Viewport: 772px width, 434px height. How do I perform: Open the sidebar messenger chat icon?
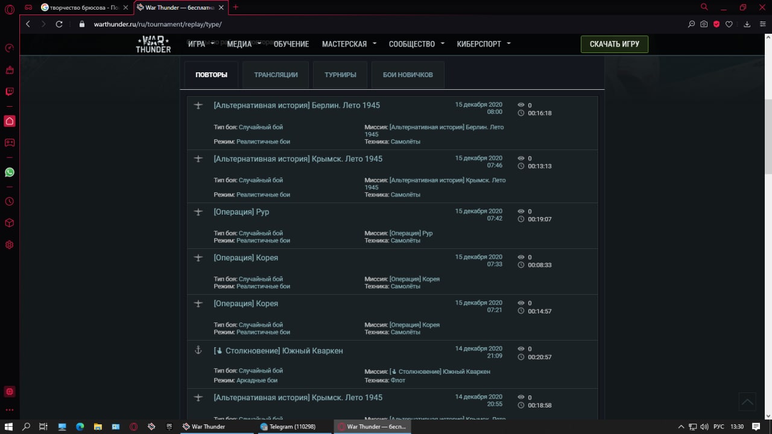tap(9, 143)
